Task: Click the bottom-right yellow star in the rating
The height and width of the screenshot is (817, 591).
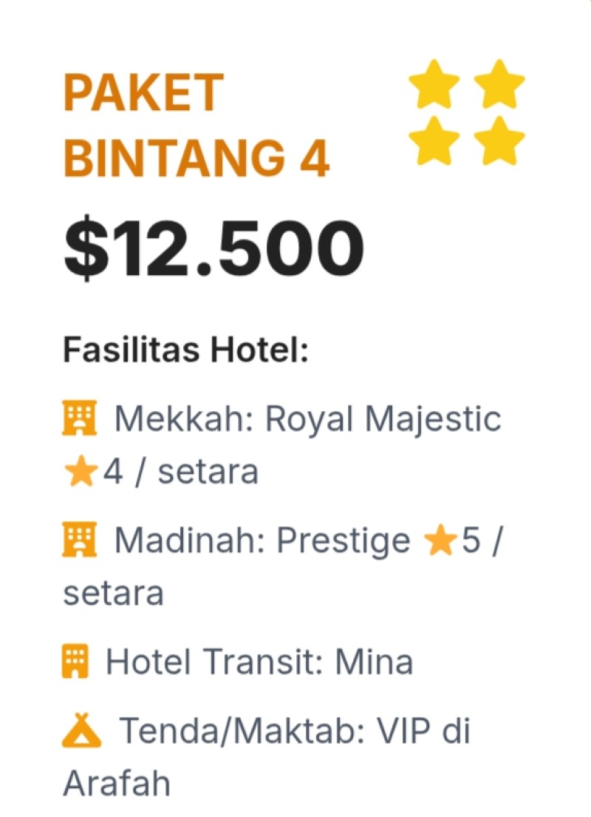Action: (499, 140)
